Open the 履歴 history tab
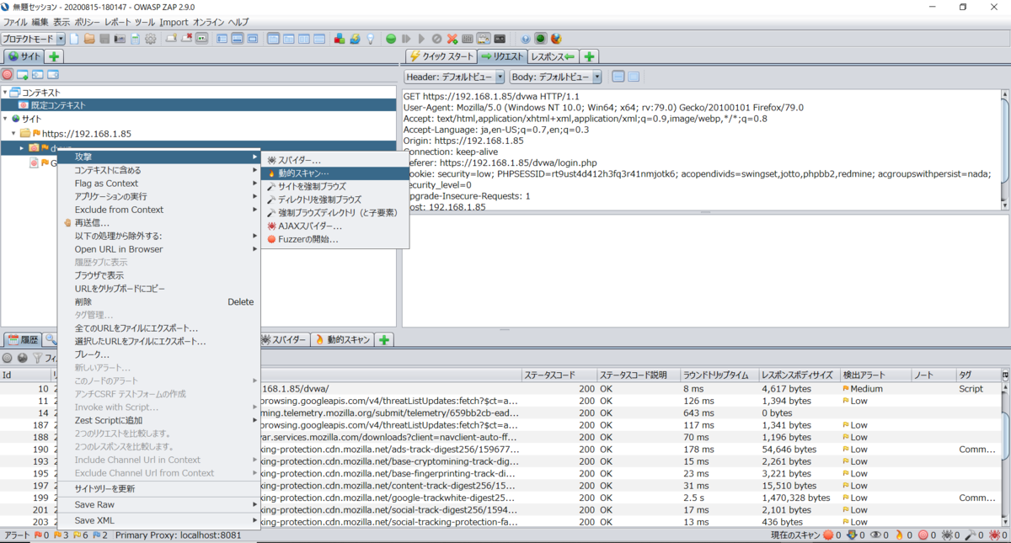Image resolution: width=1011 pixels, height=543 pixels. (23, 340)
